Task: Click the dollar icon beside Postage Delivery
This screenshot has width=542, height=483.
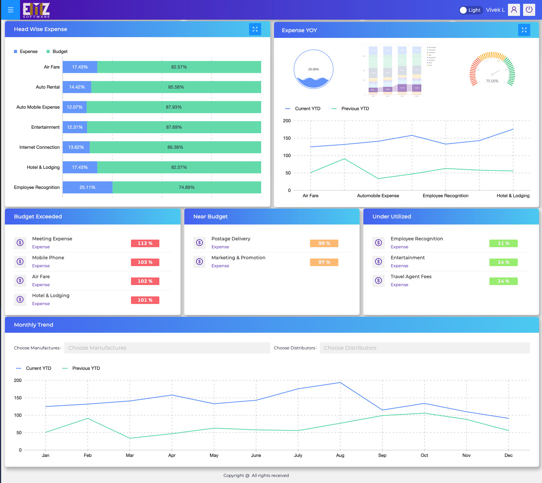Action: pyautogui.click(x=199, y=243)
